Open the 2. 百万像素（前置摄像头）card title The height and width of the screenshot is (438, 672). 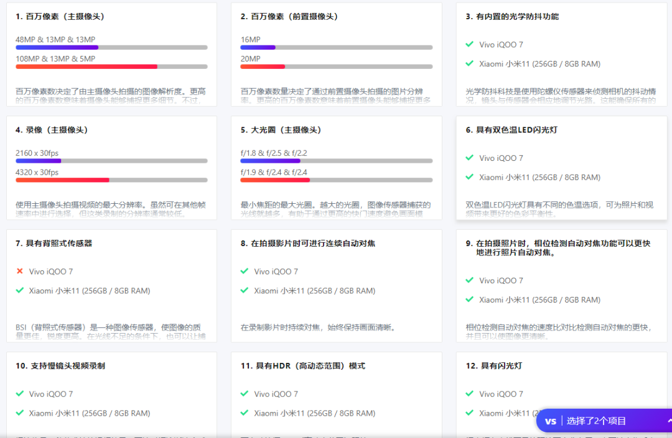click(x=289, y=17)
